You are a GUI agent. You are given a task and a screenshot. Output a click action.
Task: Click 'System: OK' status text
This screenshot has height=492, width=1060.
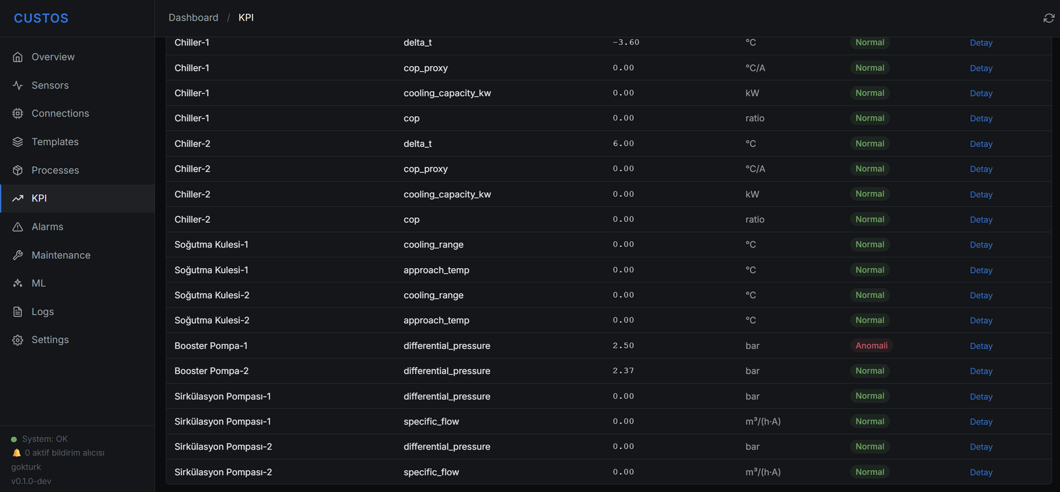pos(45,439)
